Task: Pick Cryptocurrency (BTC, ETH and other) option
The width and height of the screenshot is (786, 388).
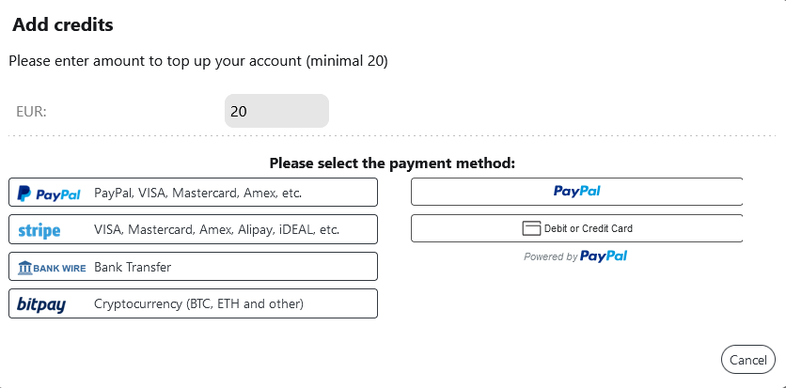Action: click(x=198, y=303)
